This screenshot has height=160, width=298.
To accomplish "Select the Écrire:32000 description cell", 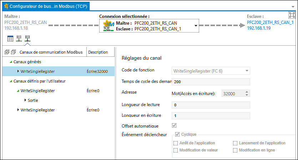I will tap(97, 71).
